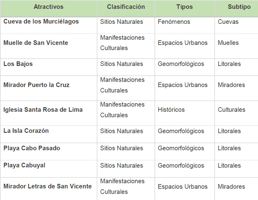The width and height of the screenshot is (258, 200).
Task: Click Iglesia Santa Rosa de Lima cell
Action: click(43, 110)
